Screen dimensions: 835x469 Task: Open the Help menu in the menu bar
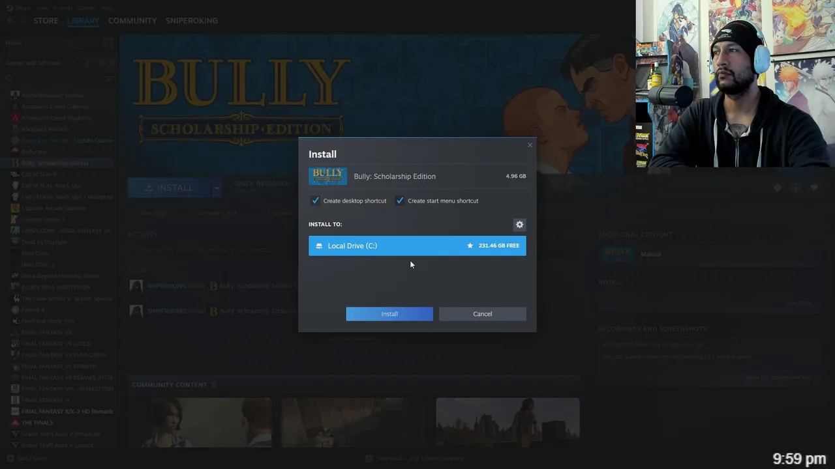point(108,8)
